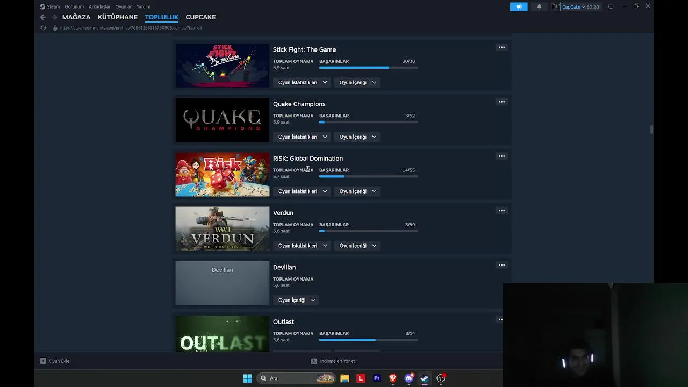
Task: Expand Oyun İçeriği for Stick Fight
Action: point(358,83)
